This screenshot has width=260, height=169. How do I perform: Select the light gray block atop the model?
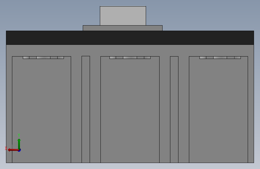[x=123, y=16]
